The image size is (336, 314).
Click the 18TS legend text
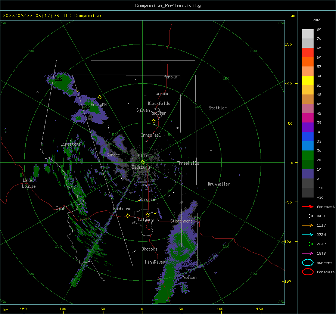point(321,254)
